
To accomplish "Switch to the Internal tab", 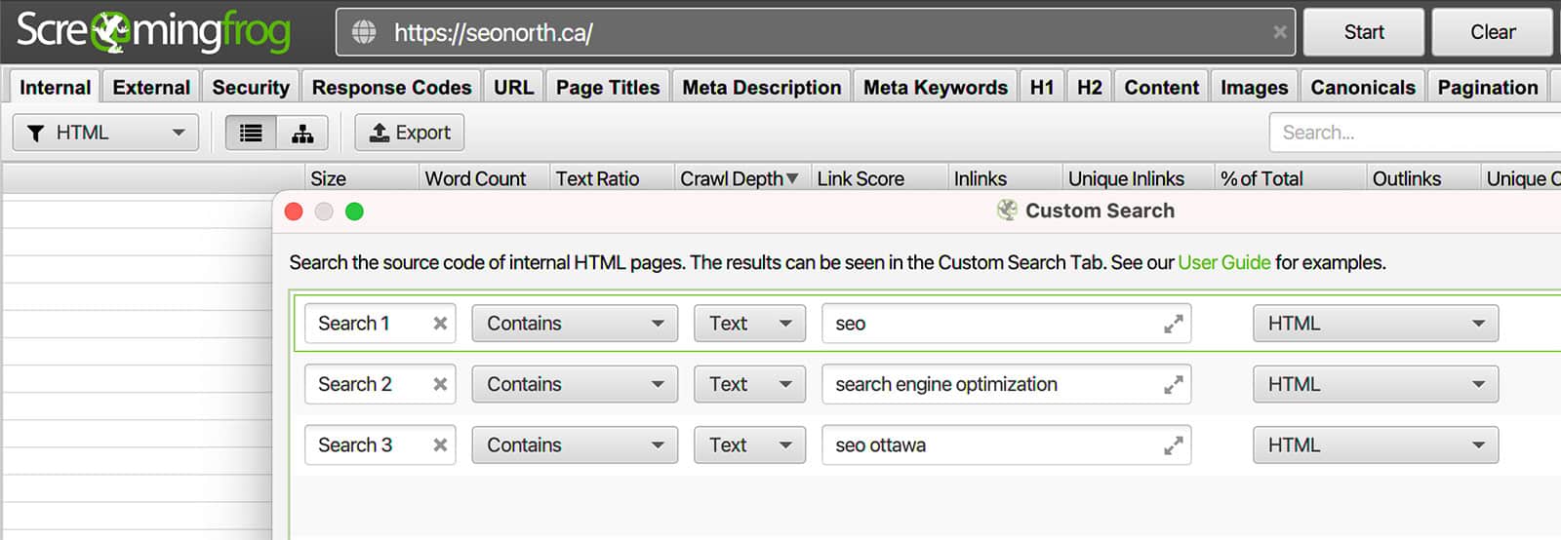I will click(x=55, y=87).
